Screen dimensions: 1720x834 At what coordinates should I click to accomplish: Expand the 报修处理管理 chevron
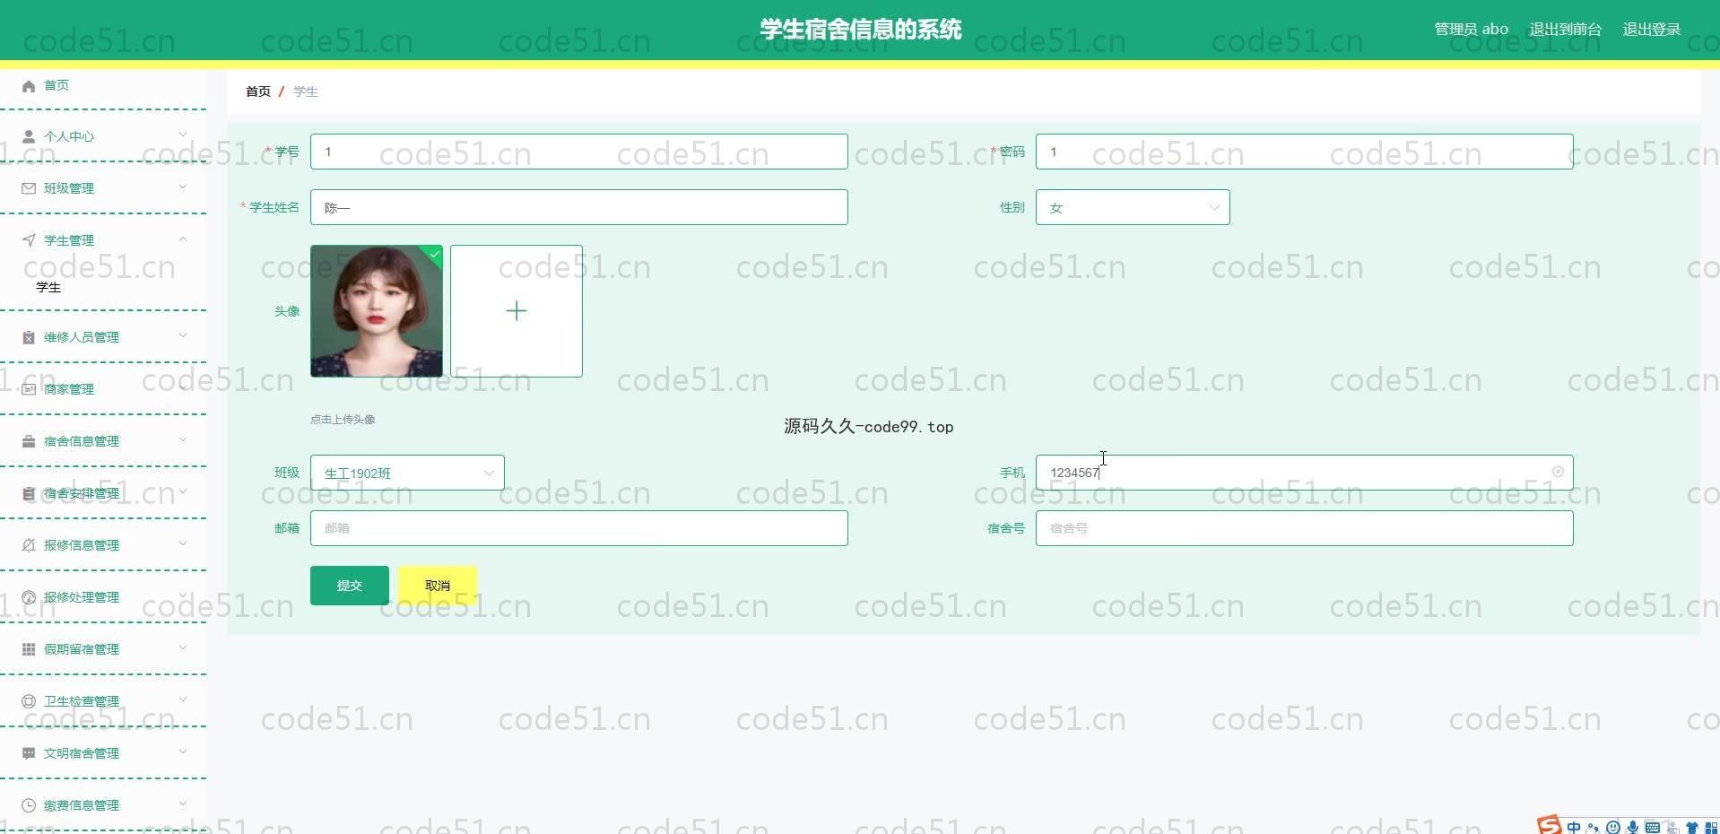coord(183,595)
